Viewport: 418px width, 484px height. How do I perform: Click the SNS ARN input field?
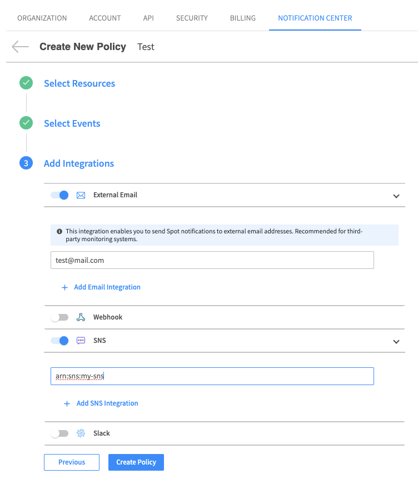coord(212,376)
